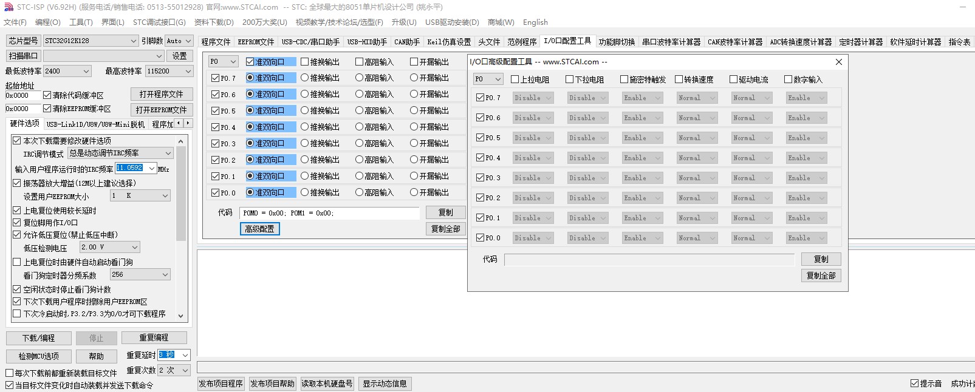This screenshot has width=975, height=392.
Task: Select the USB-Link1D/U8W/U8W-Mini脱机 tab
Action: click(96, 124)
